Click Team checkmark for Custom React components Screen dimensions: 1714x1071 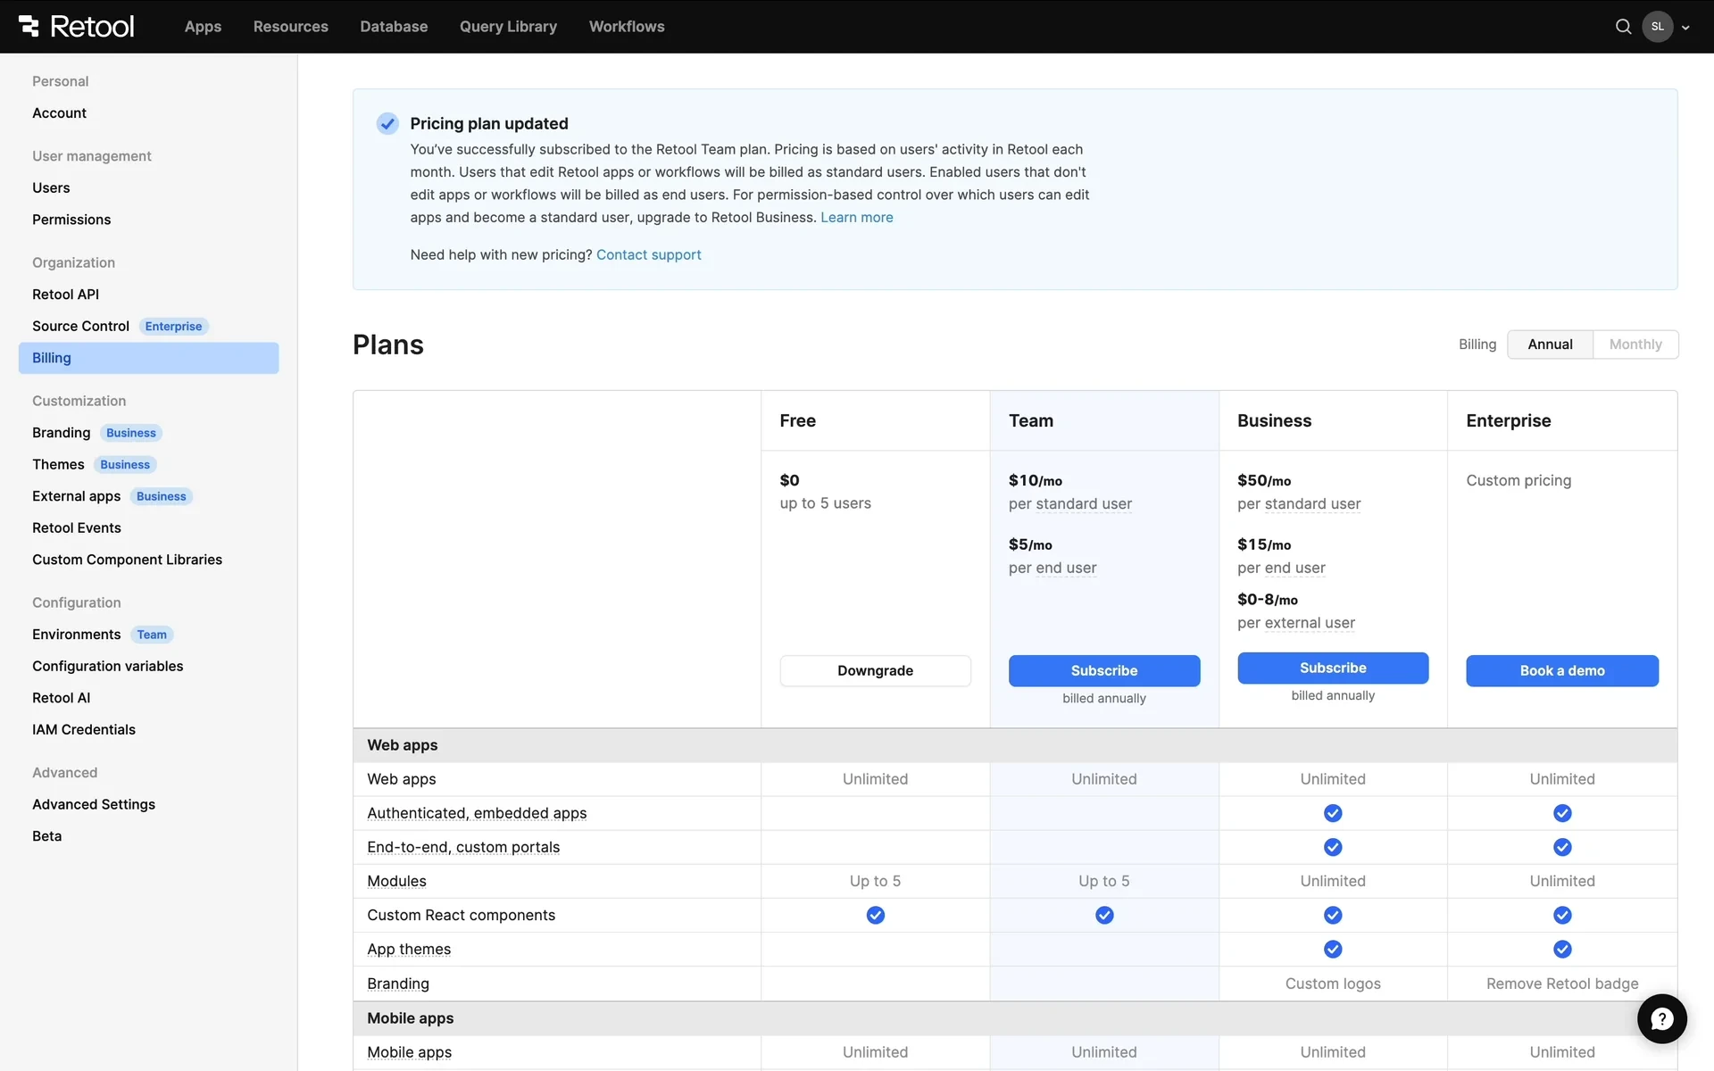(x=1104, y=915)
